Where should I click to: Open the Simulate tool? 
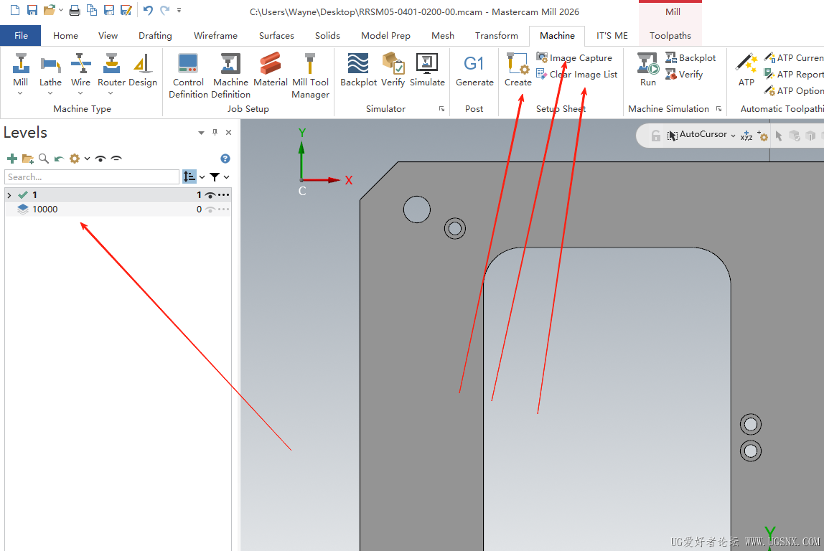(427, 70)
